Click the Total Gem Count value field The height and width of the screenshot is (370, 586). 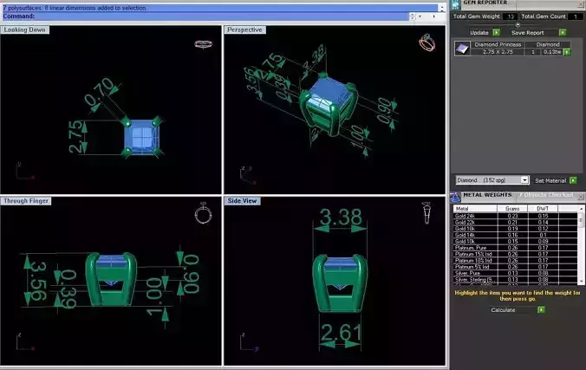click(x=575, y=16)
